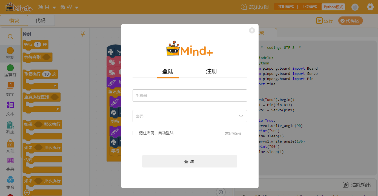This screenshot has height=196, width=378.
Task: Check 记住密码，自动登陆 checkbox
Action: [x=135, y=133]
